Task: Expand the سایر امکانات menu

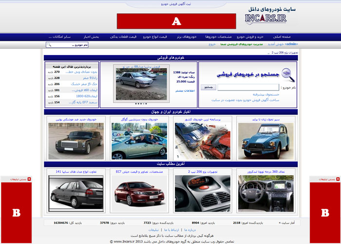Action: click(59, 37)
